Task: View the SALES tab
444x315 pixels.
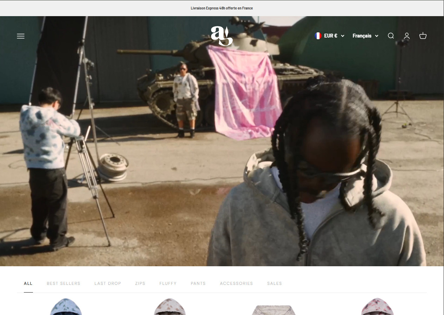Action: click(x=274, y=283)
